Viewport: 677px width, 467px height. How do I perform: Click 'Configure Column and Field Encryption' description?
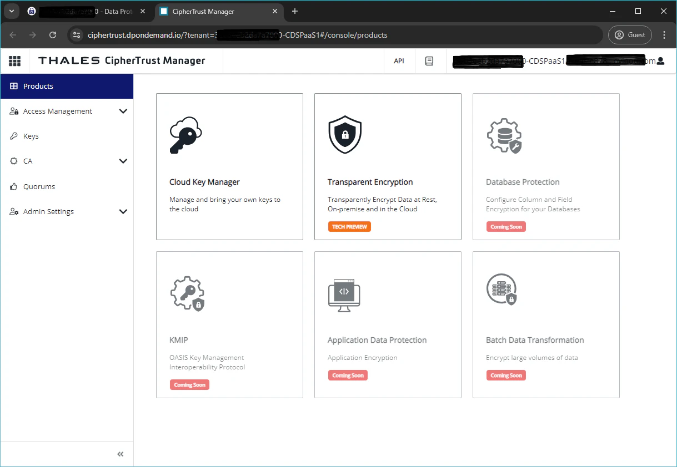(533, 204)
